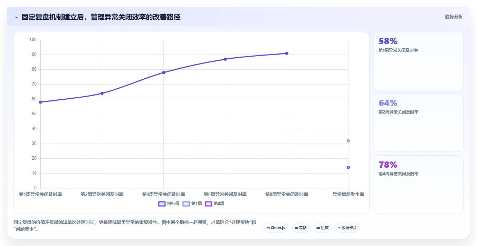Image resolution: width=477 pixels, height=246 pixels.
Task: Click the light blue point at 32
Action: 348,141
